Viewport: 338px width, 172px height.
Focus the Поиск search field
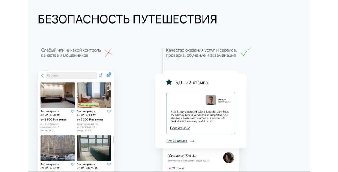point(71,75)
